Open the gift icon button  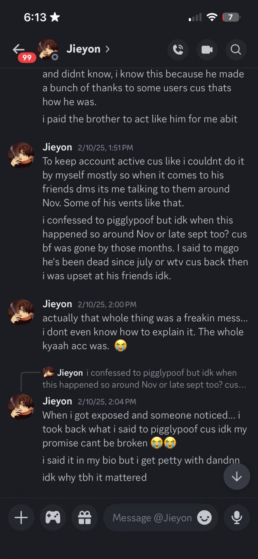[85, 517]
